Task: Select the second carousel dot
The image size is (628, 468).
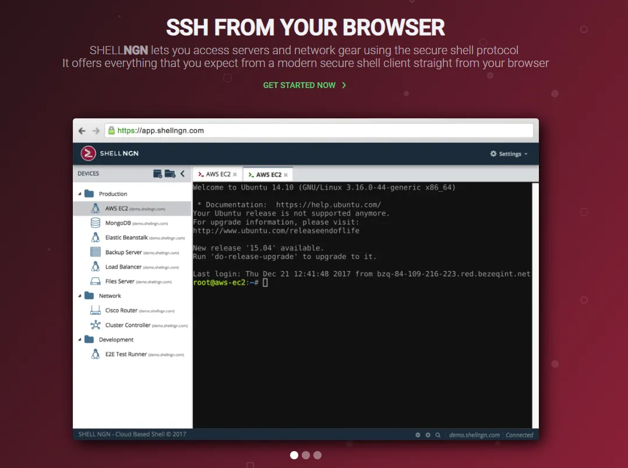Action: (306, 455)
